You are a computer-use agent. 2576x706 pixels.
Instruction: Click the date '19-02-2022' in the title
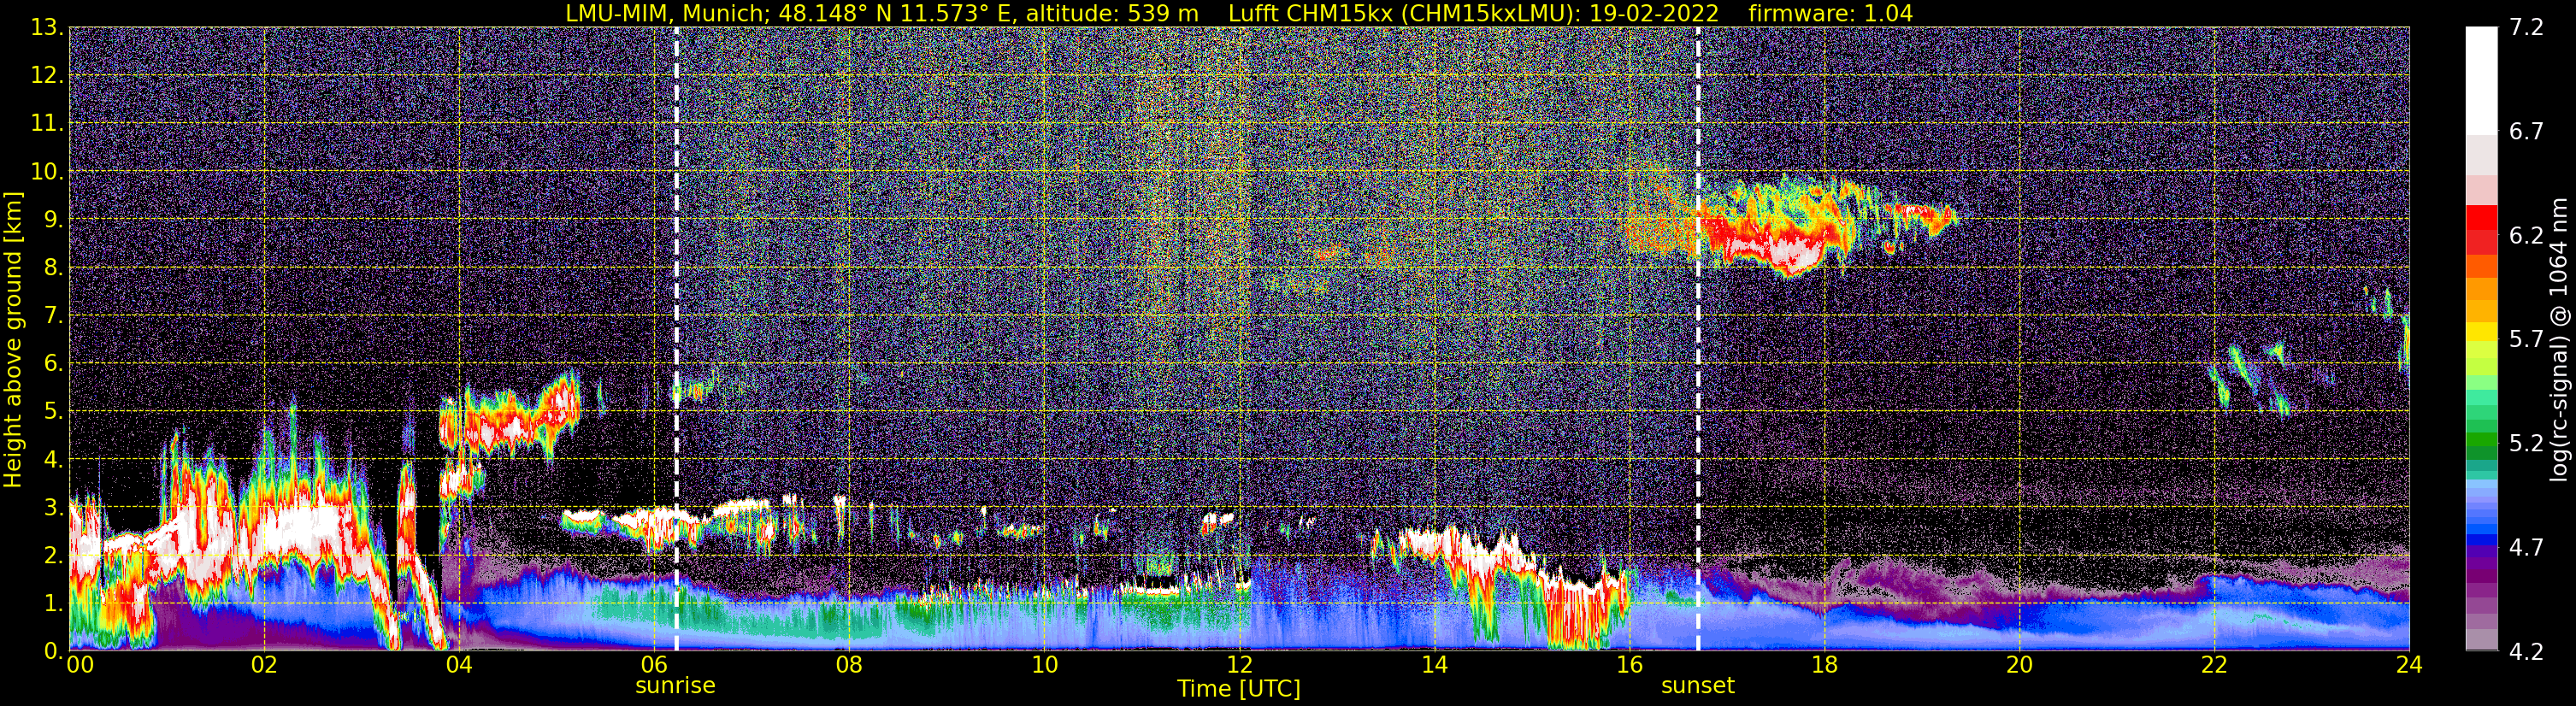click(1654, 13)
